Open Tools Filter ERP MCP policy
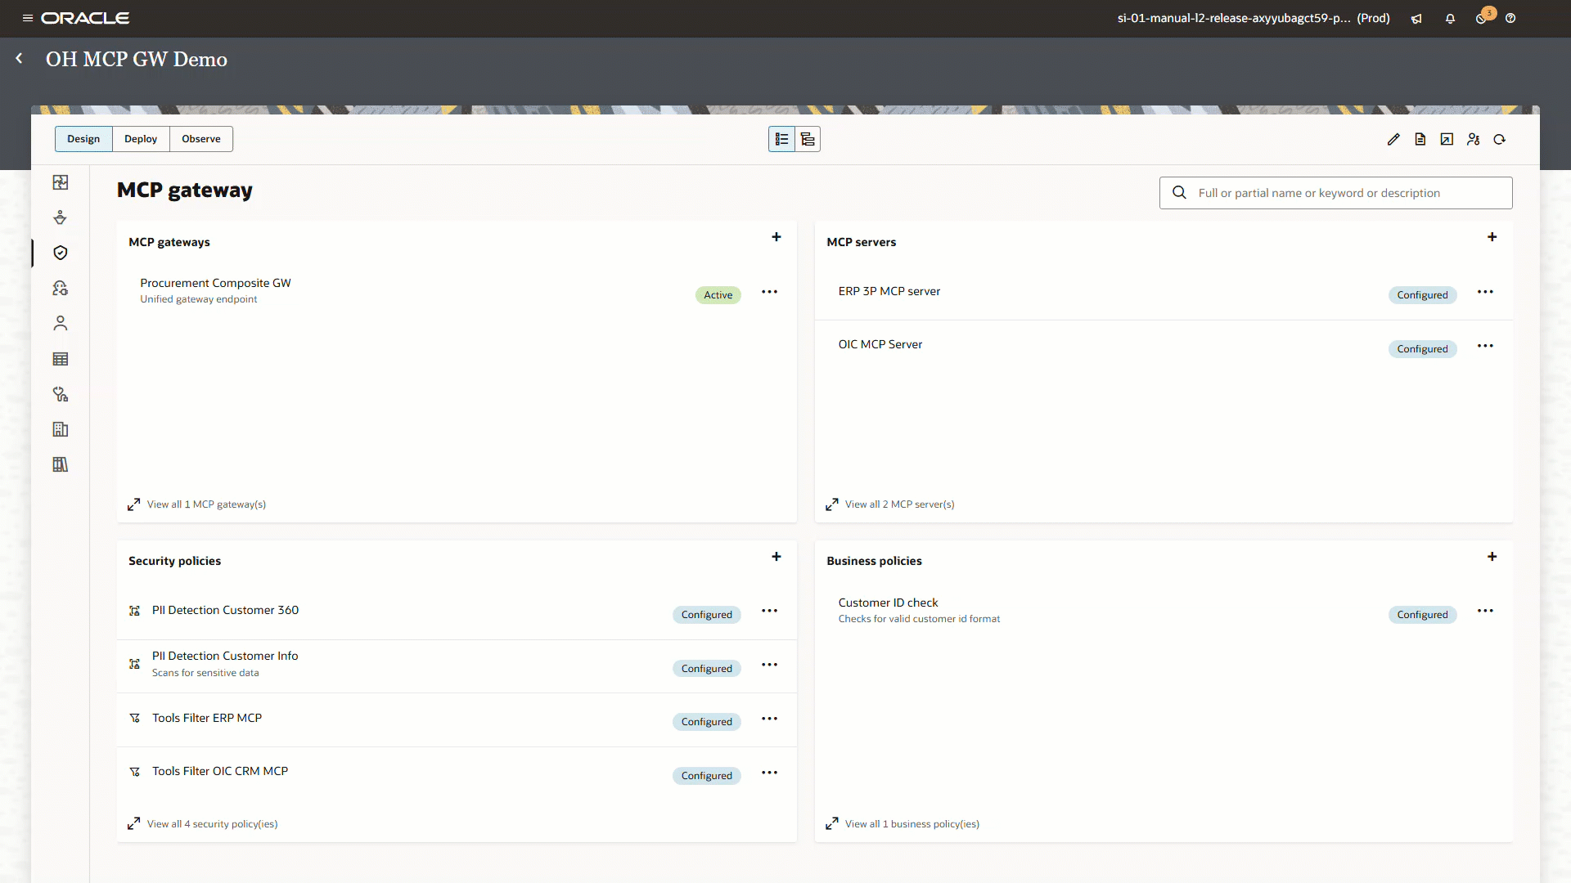Screen dimensions: 1571x883 [207, 718]
